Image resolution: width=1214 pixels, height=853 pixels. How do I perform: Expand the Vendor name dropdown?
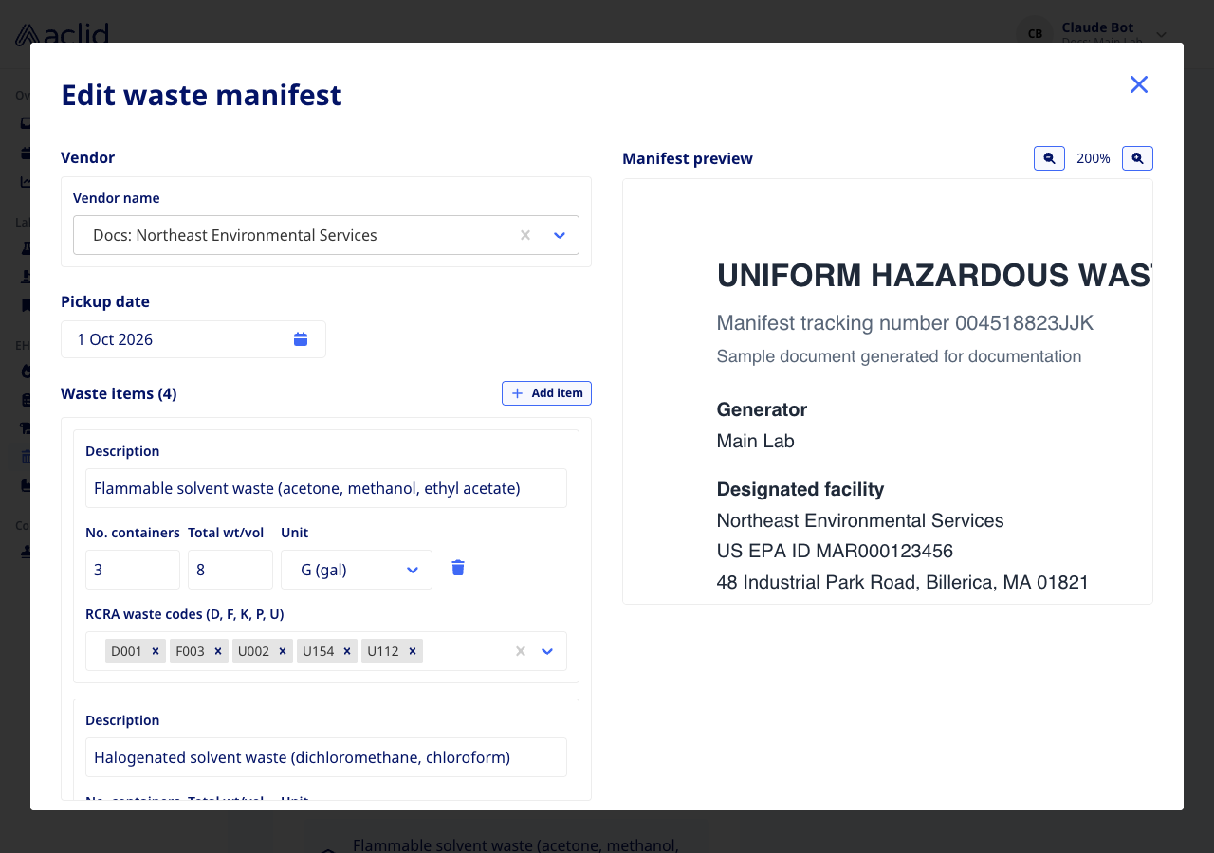(x=560, y=235)
